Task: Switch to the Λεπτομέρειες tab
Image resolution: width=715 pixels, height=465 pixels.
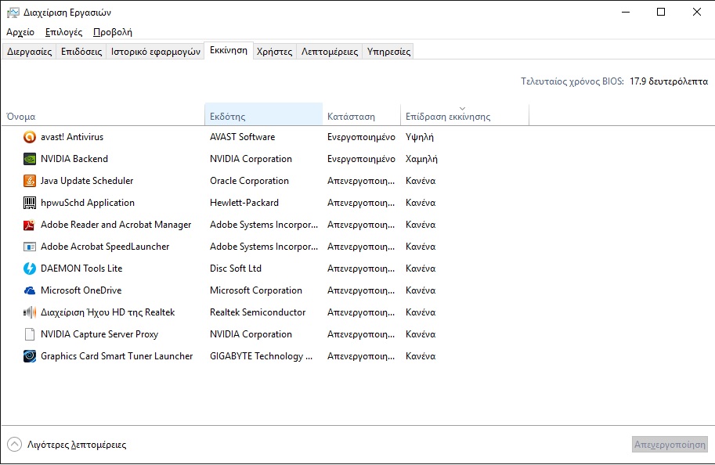Action: tap(330, 52)
